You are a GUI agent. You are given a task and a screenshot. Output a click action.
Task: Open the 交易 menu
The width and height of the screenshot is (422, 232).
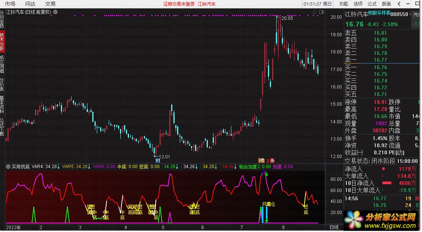coord(50,4)
